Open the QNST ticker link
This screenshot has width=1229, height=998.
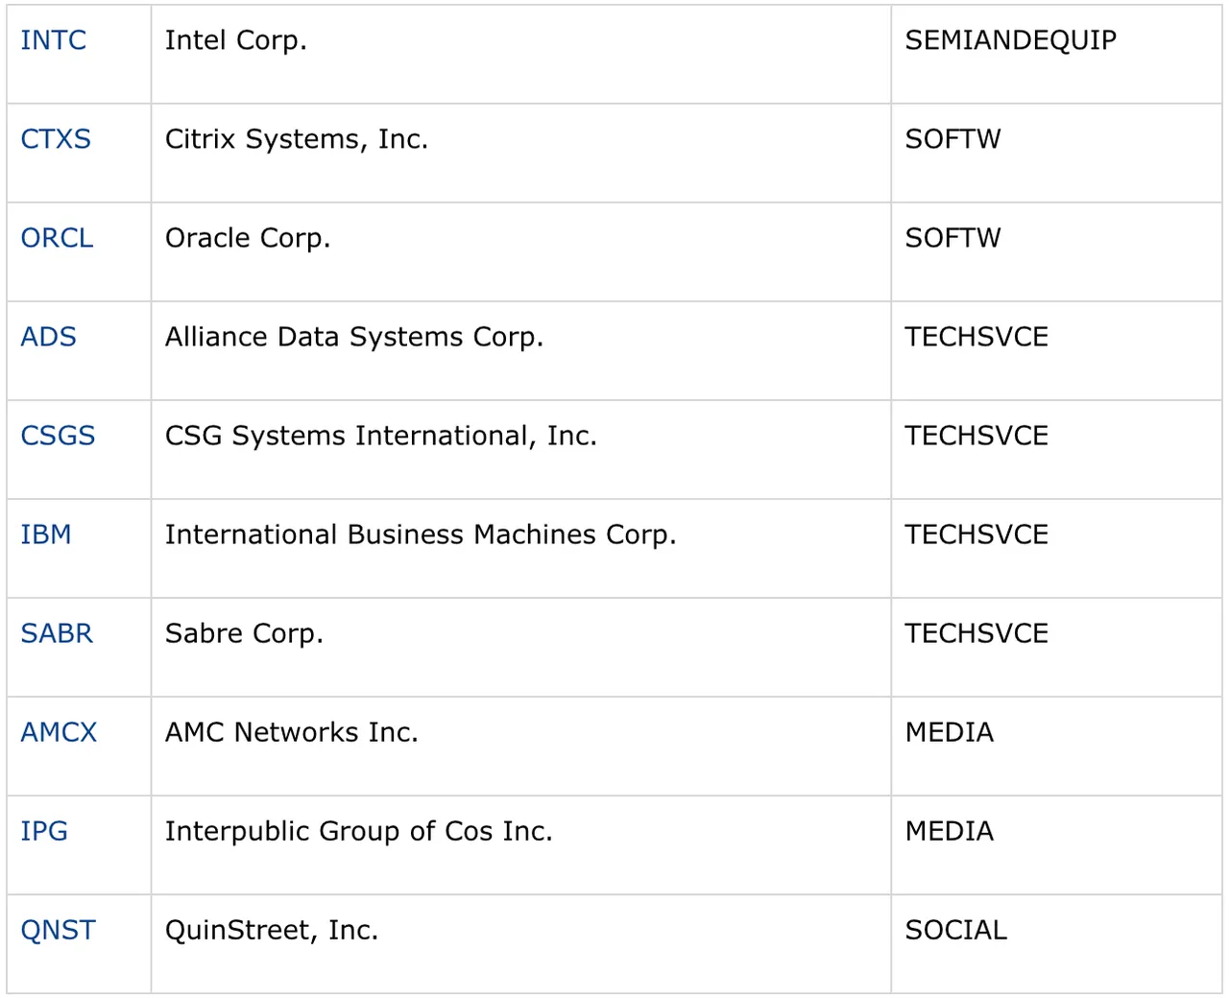click(x=58, y=930)
